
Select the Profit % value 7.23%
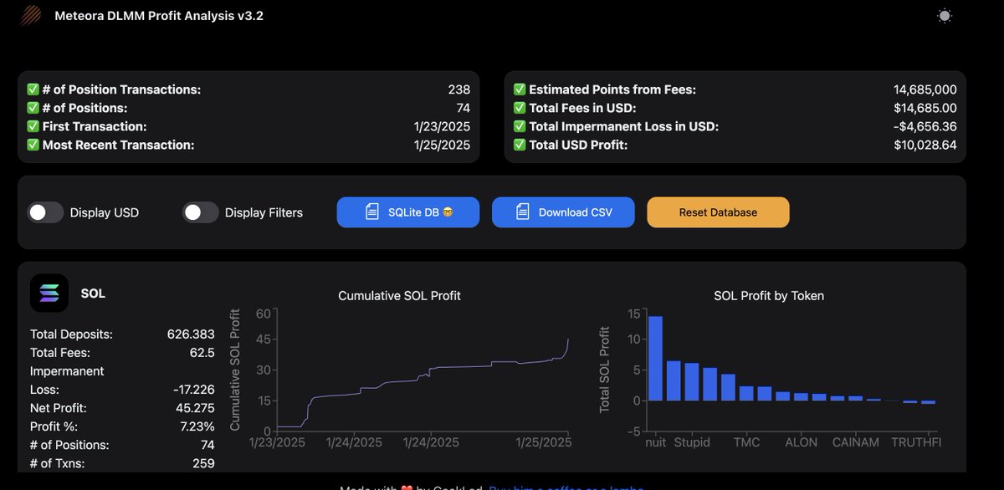tap(196, 426)
